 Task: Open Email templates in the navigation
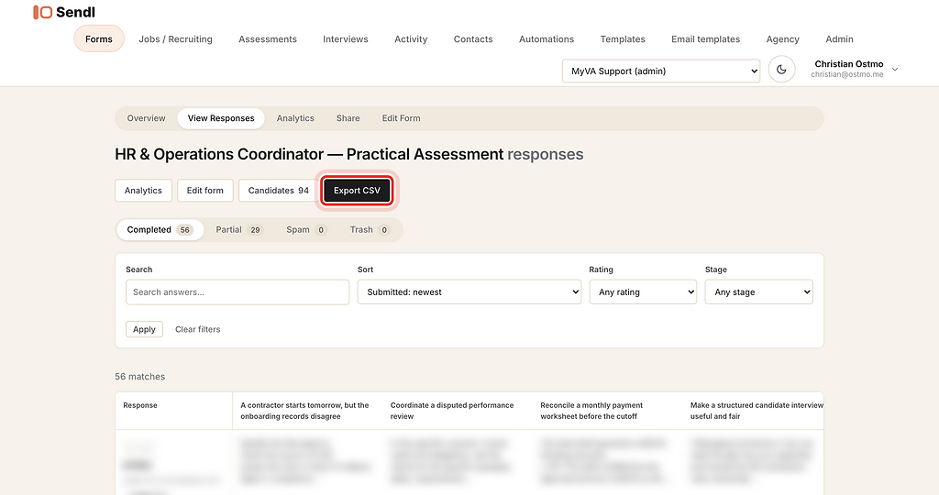pyautogui.click(x=705, y=38)
